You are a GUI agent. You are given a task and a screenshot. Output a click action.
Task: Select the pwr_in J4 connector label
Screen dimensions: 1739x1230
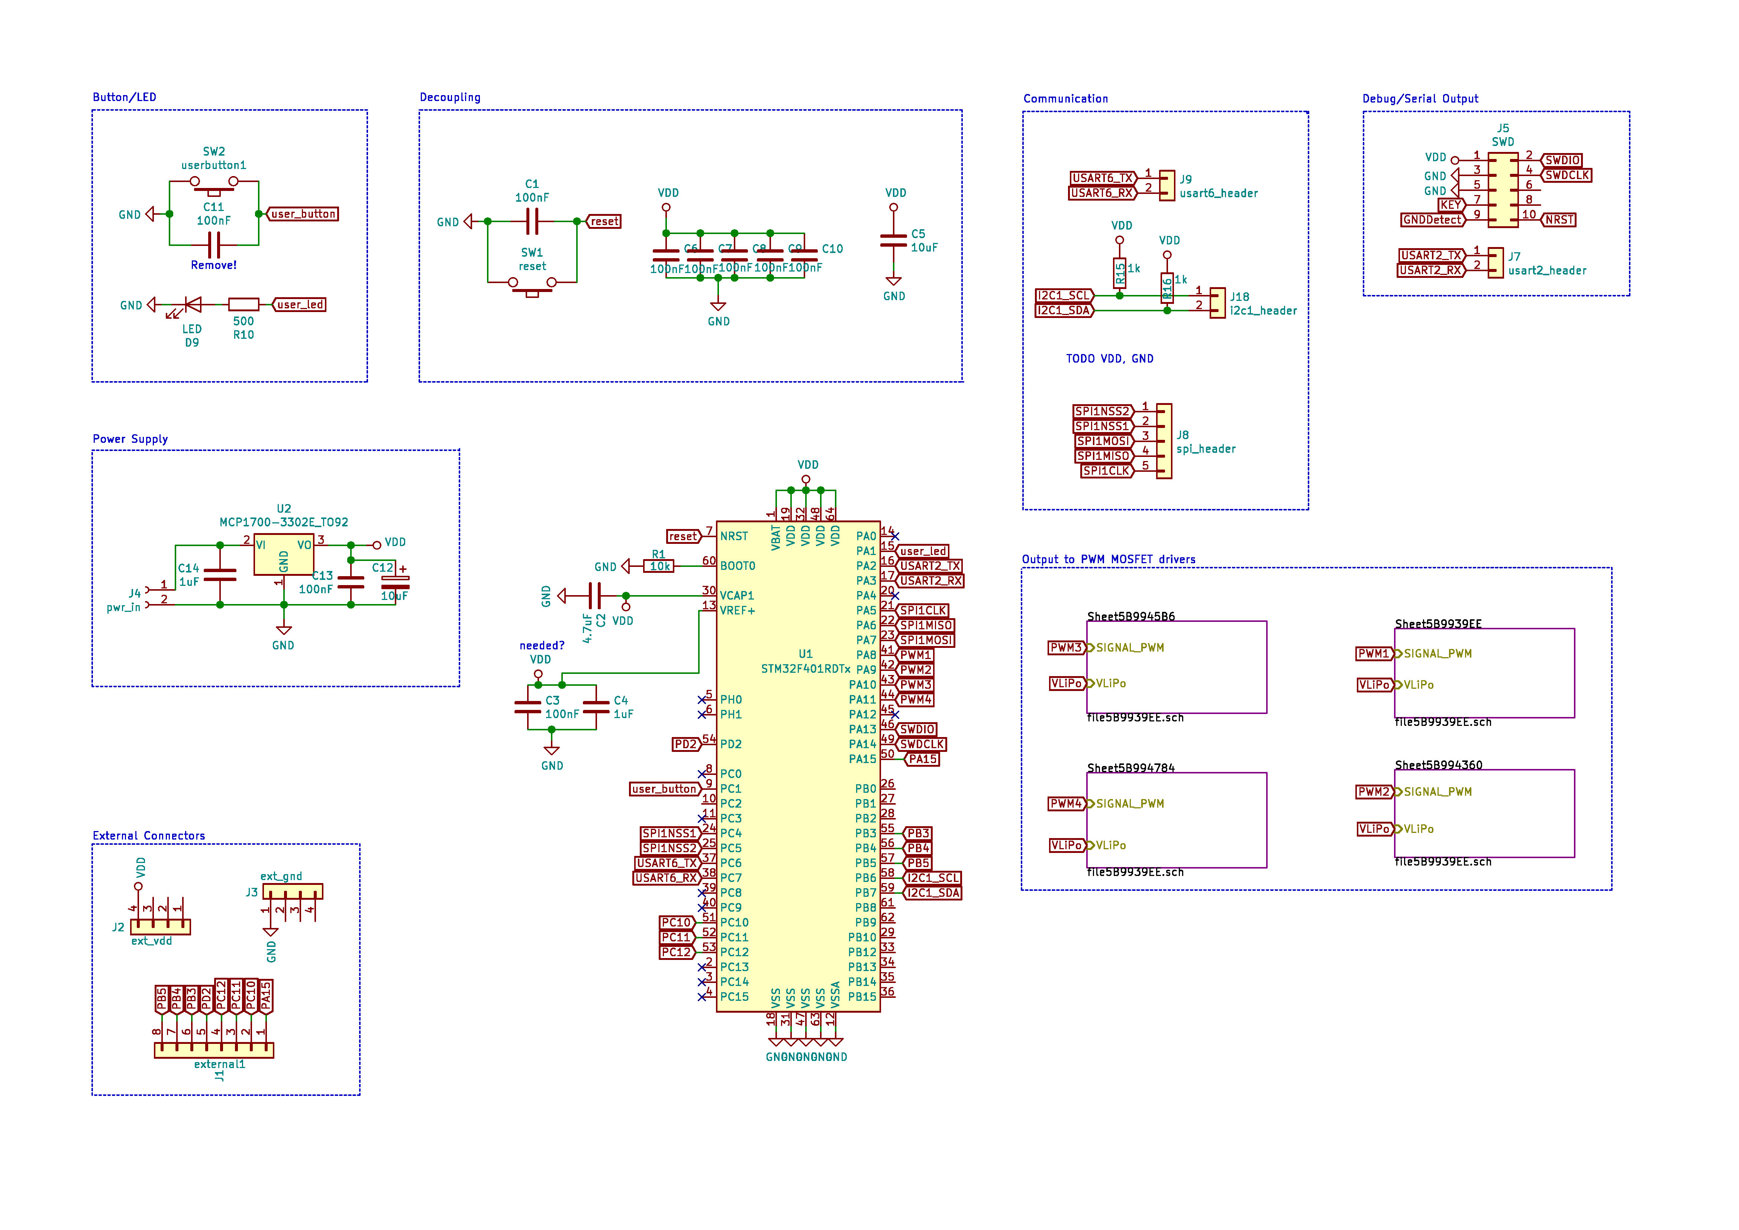click(x=124, y=607)
